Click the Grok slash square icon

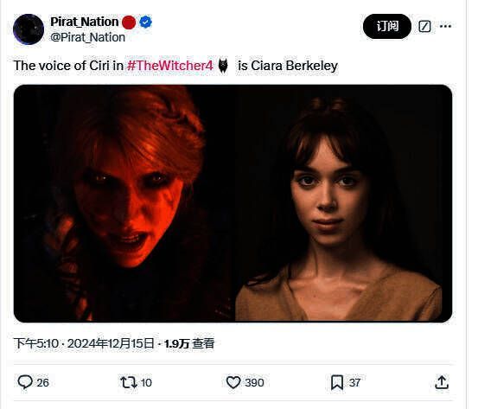[424, 27]
